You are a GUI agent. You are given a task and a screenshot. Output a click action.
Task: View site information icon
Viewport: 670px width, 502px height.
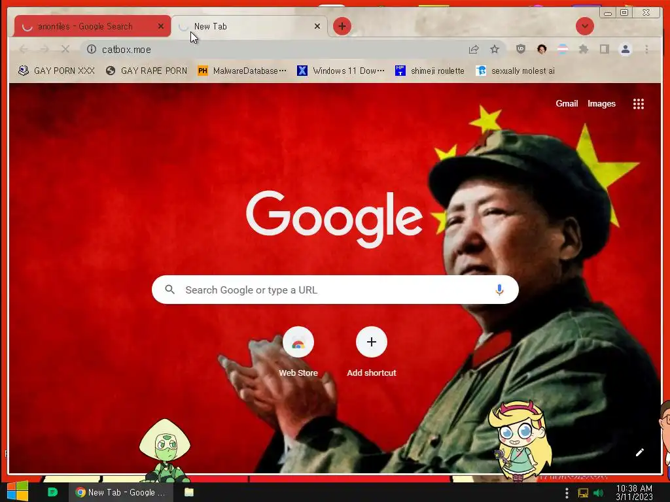tap(92, 50)
